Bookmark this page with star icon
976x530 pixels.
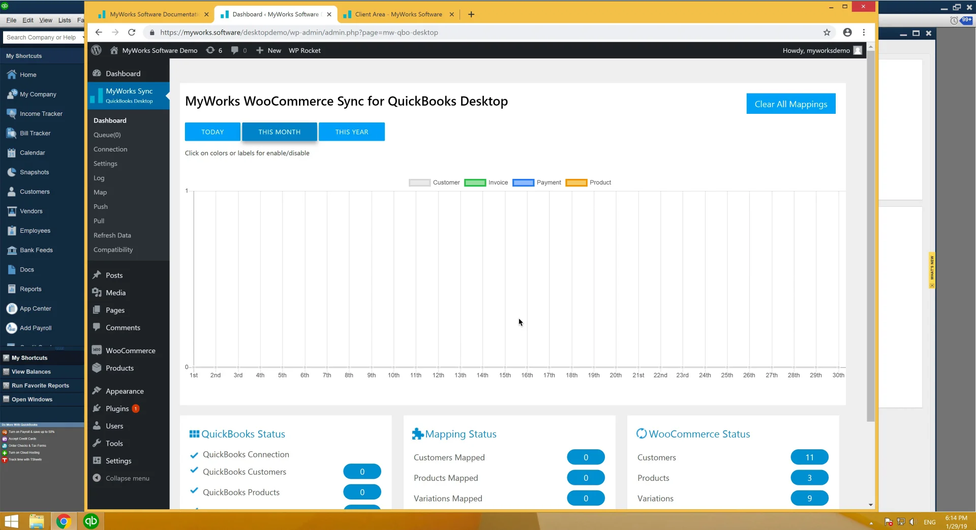point(827,32)
